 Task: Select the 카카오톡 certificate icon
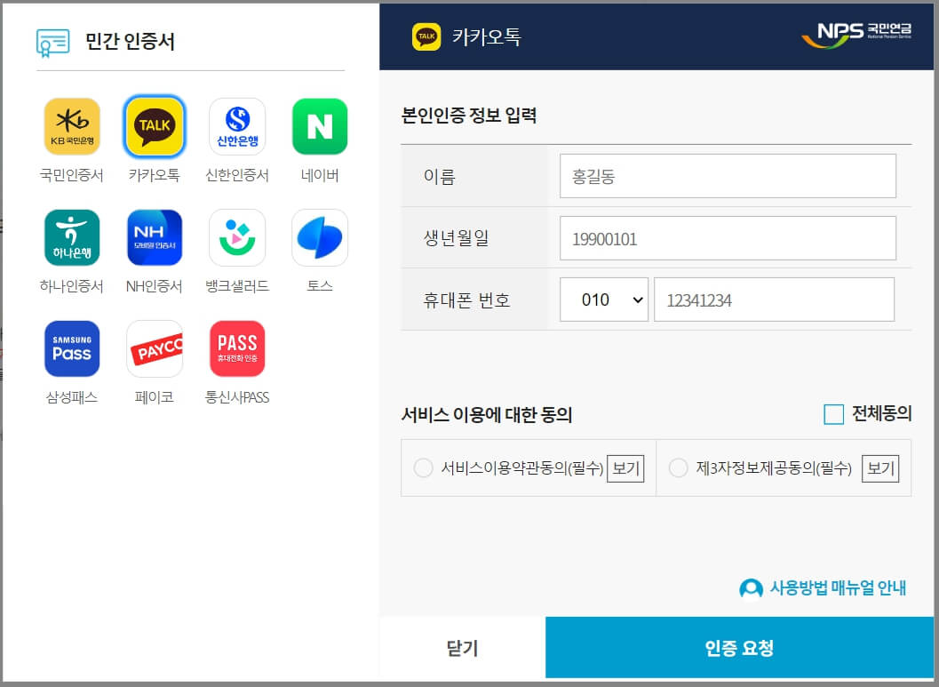(x=155, y=126)
